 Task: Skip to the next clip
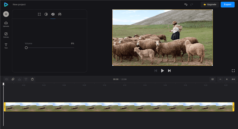(169, 71)
